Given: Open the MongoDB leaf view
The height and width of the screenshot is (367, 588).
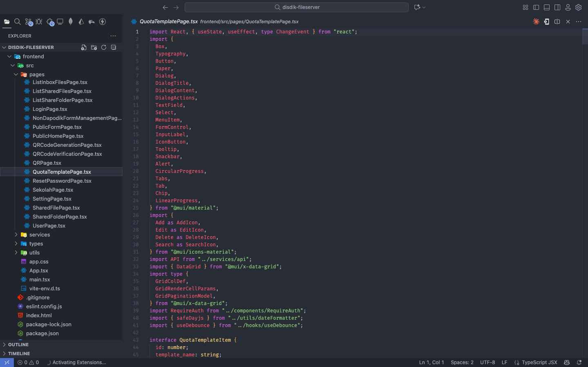Looking at the screenshot, I should click(71, 22).
